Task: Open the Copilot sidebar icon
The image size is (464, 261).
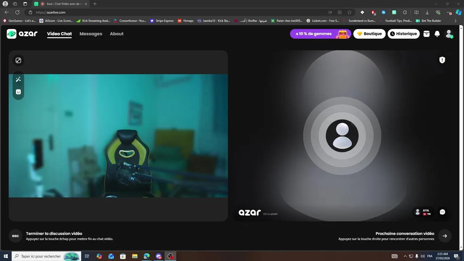Action: (x=459, y=12)
